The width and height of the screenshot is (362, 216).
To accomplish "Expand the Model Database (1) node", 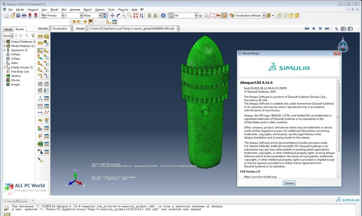I will tap(4, 46).
